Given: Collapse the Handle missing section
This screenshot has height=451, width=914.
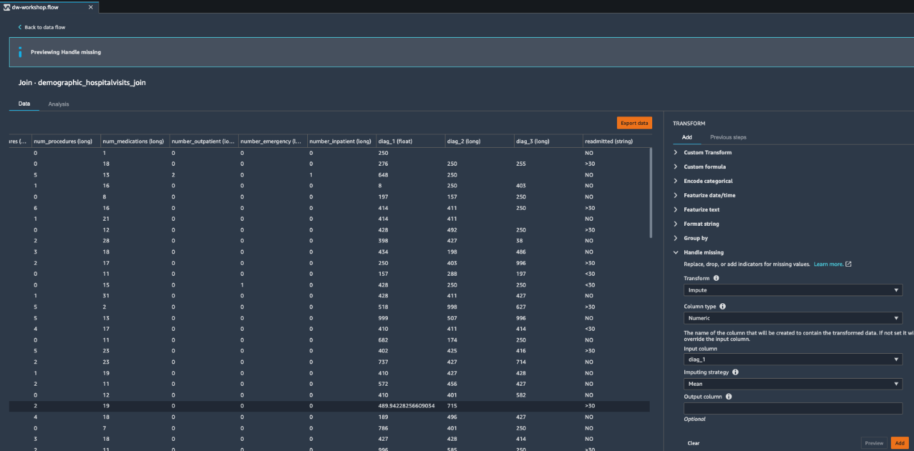Looking at the screenshot, I should point(703,253).
